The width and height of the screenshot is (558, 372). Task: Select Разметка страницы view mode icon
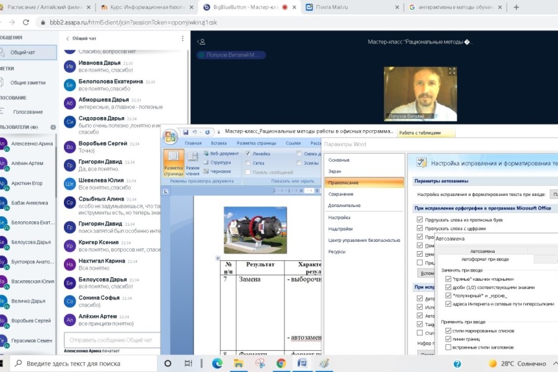(x=174, y=162)
